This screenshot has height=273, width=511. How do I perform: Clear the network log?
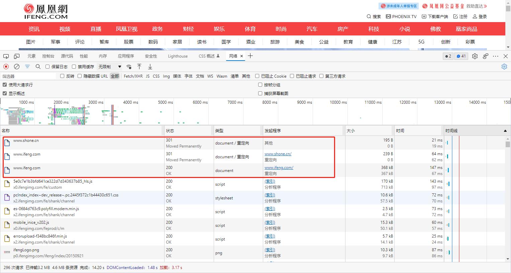17,67
